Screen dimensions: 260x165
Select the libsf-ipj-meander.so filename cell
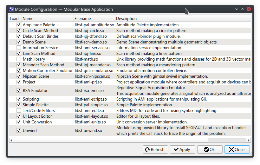point(94,65)
